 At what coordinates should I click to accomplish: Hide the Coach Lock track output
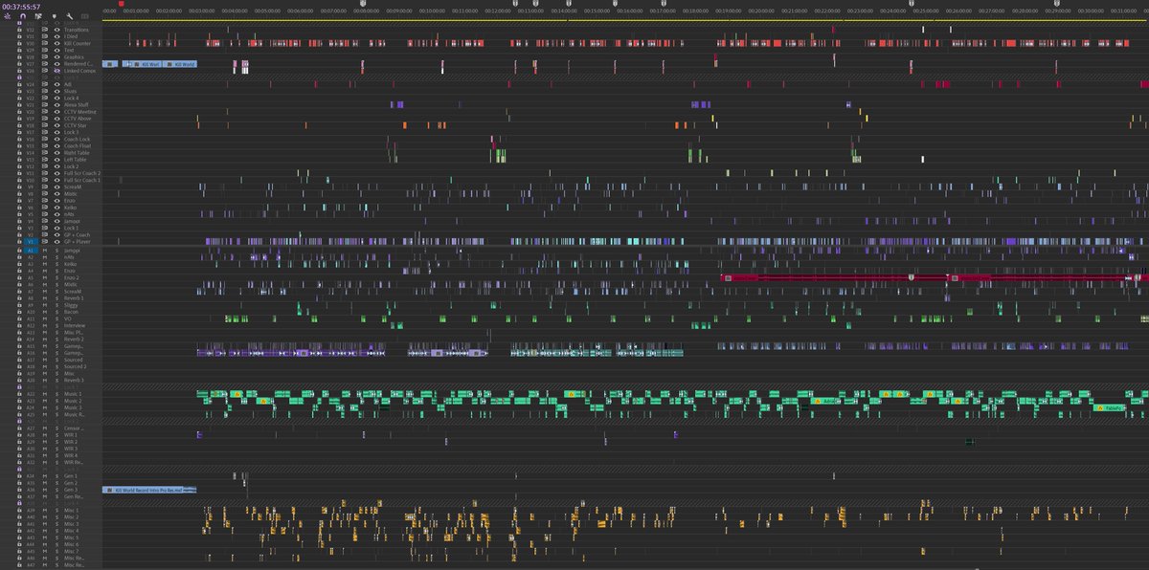[x=56, y=139]
